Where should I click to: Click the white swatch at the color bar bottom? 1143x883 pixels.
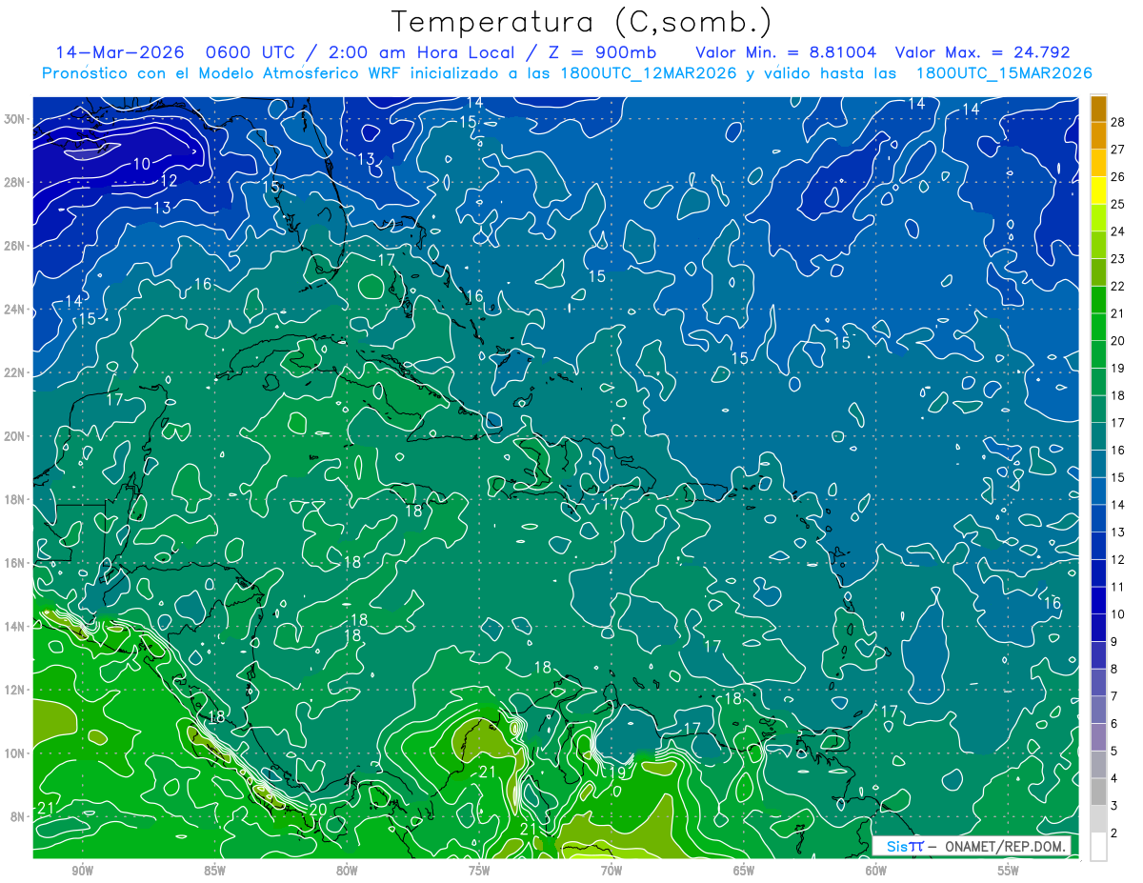click(1098, 846)
